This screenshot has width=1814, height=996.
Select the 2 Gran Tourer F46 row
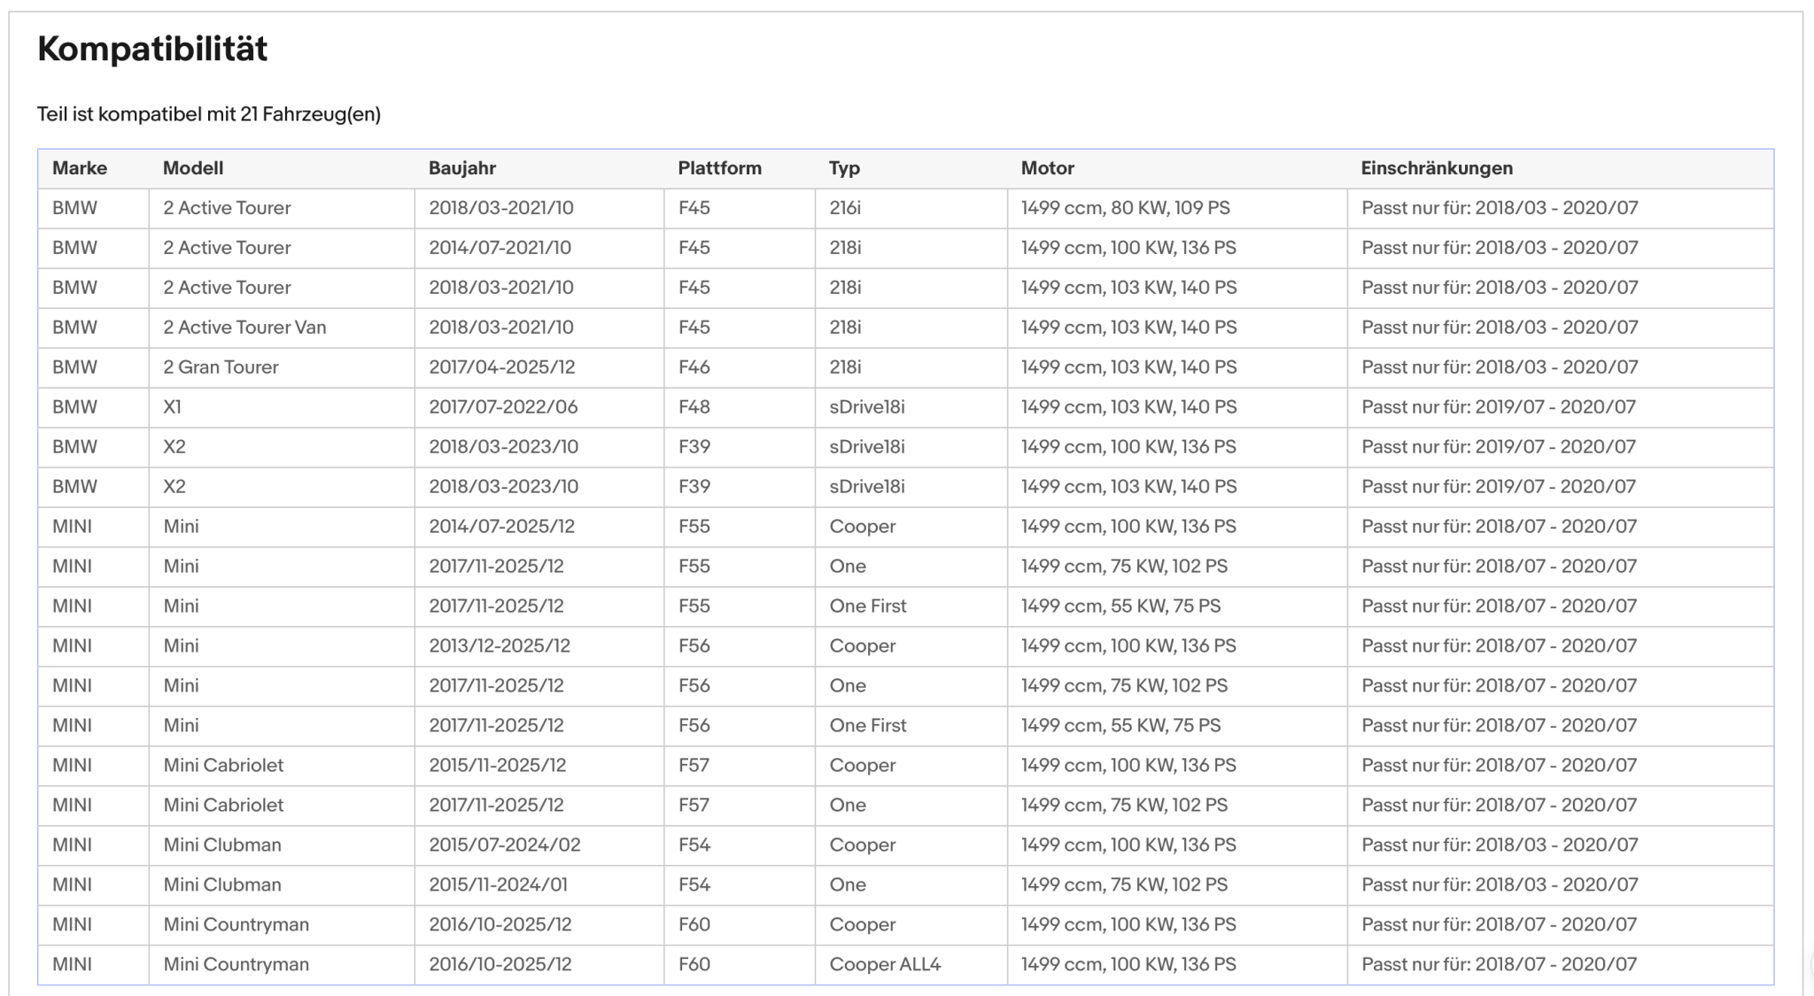pos(905,367)
